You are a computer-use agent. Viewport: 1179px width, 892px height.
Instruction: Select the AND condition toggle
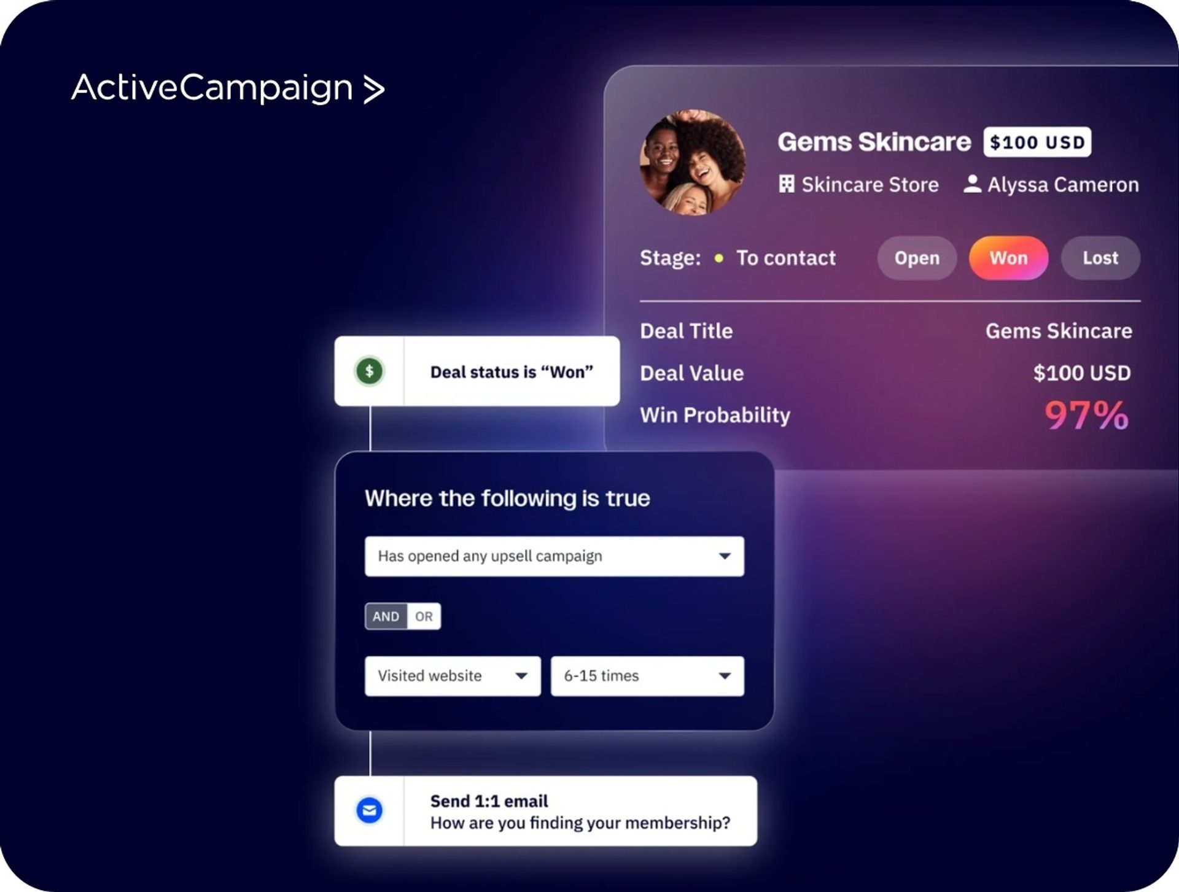386,616
